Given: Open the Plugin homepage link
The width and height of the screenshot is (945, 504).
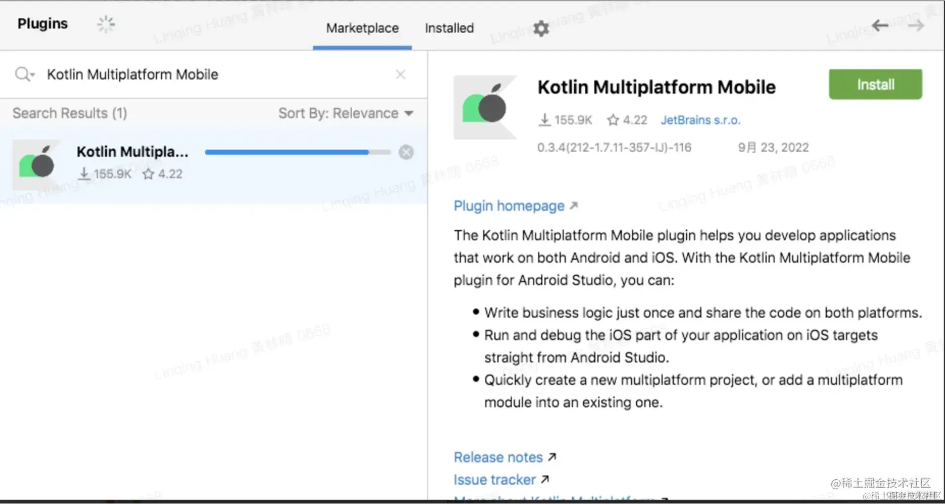Looking at the screenshot, I should coord(516,206).
